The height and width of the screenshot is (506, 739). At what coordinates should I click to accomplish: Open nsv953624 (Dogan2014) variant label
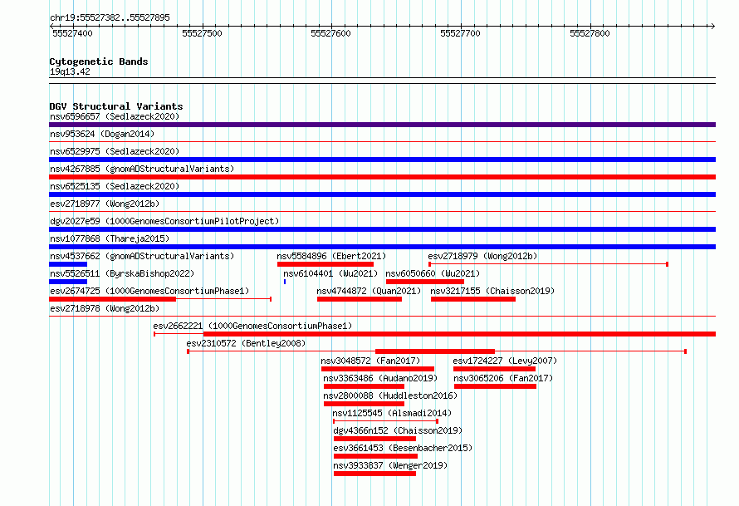coord(102,134)
